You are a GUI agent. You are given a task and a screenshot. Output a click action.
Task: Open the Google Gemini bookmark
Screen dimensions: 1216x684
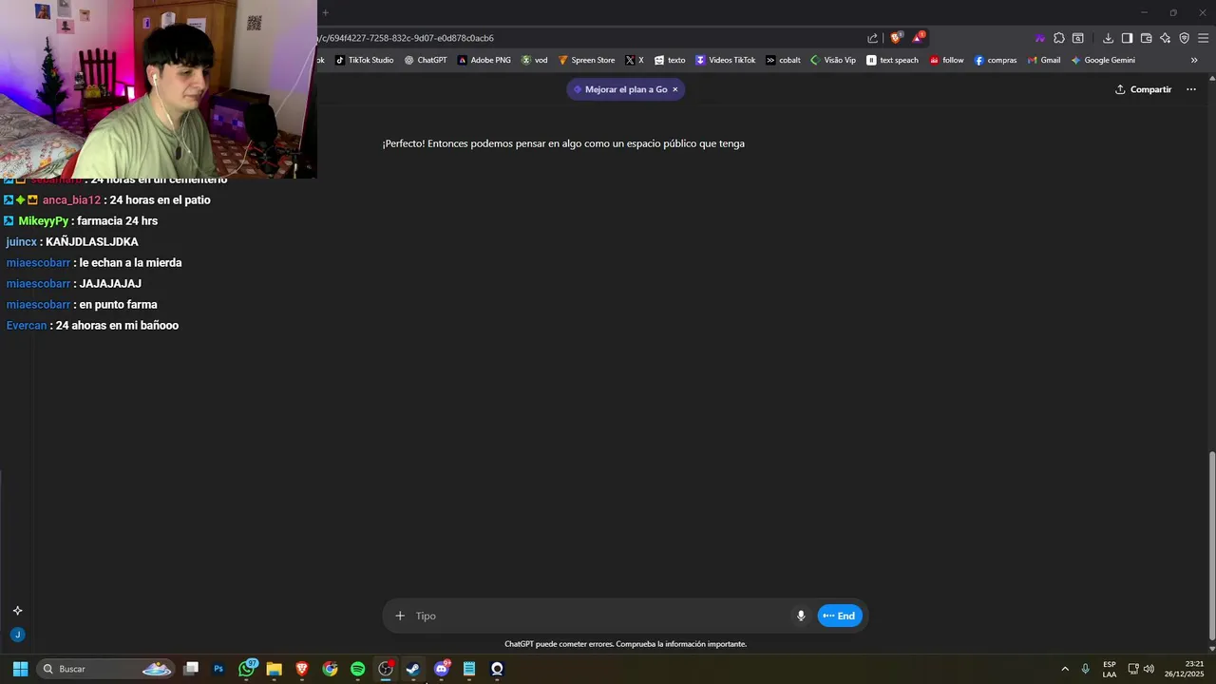coord(1103,60)
